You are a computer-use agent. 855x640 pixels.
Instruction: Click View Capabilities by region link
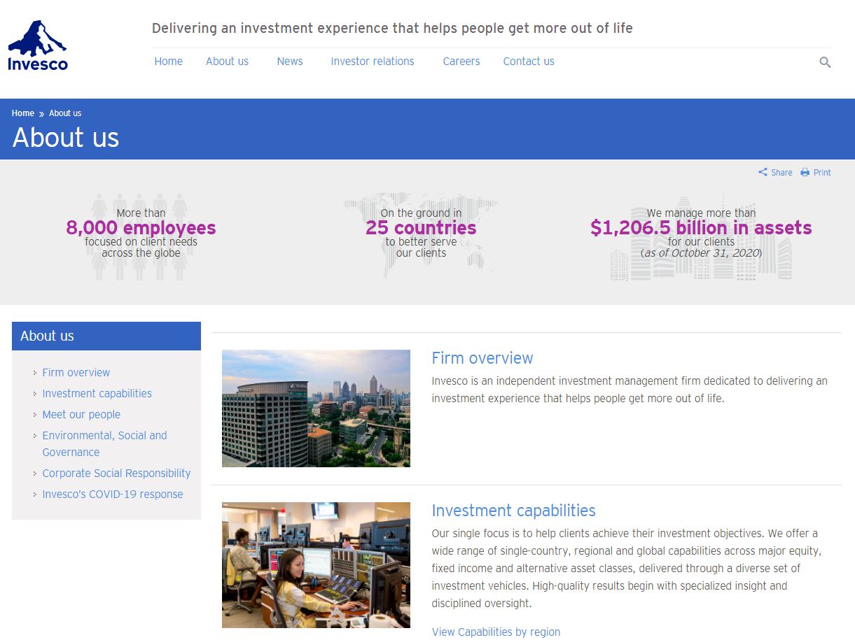point(496,632)
